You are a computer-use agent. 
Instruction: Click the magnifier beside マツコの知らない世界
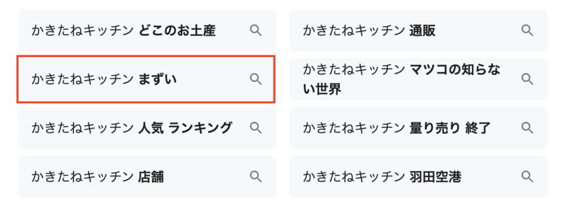(x=527, y=78)
